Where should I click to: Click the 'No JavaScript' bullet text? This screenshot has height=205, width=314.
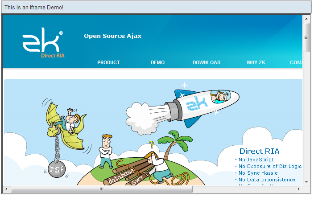tap(256, 160)
